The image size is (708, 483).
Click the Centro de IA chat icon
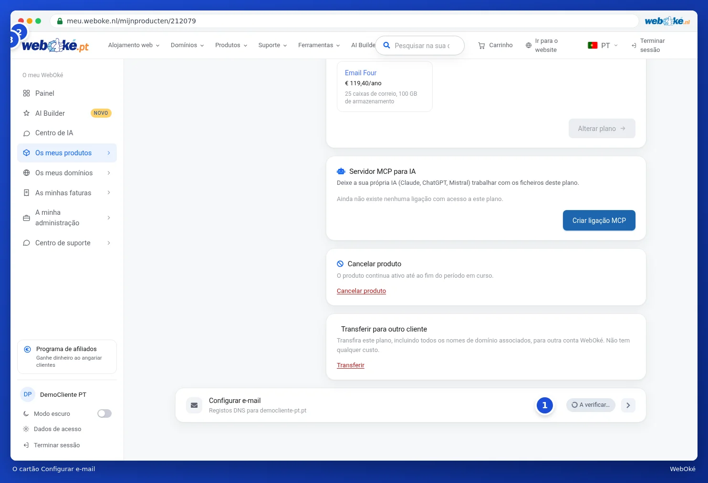point(27,133)
